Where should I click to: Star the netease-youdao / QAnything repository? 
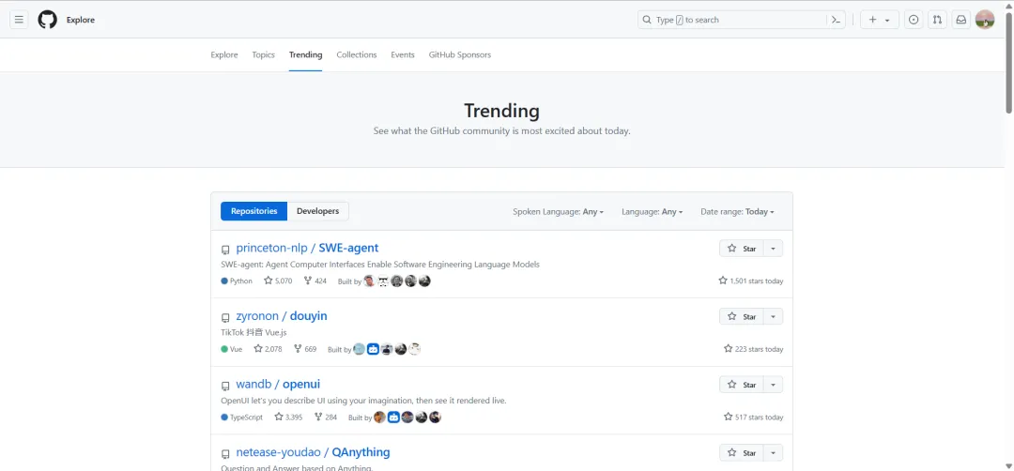click(742, 453)
